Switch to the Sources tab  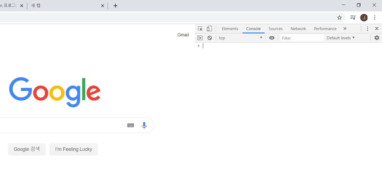(276, 29)
